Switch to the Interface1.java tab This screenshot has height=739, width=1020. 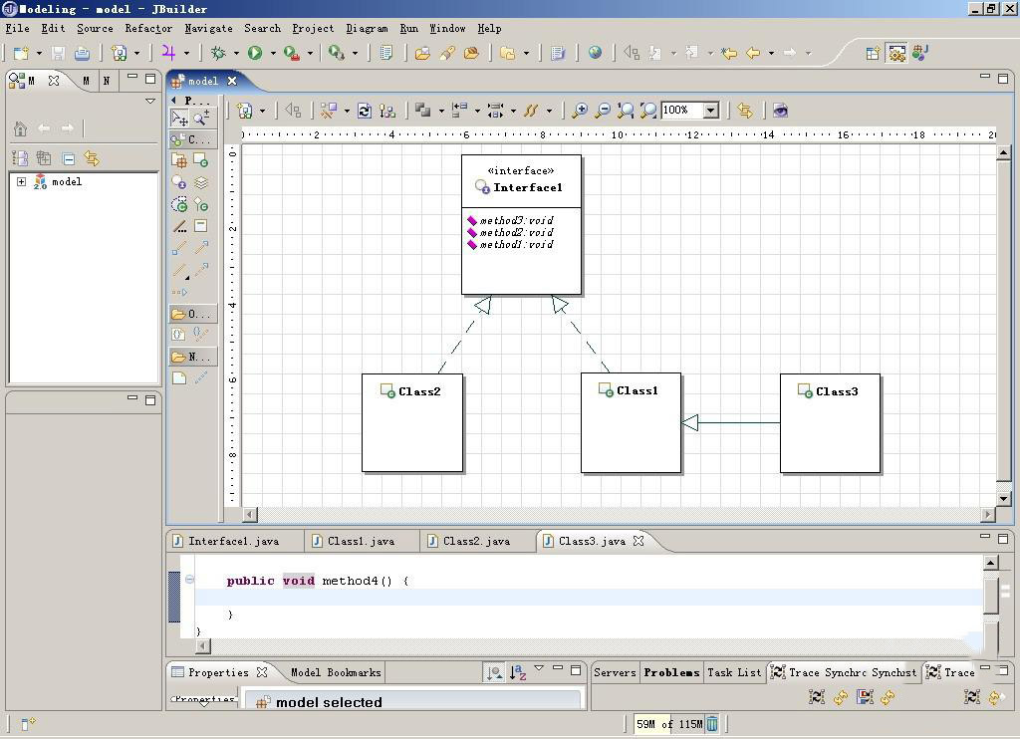tap(233, 541)
